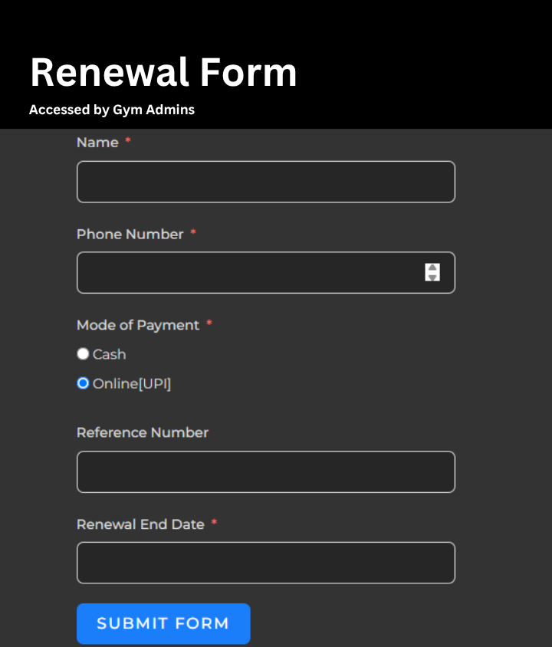Open the Renewal End Date field

(x=265, y=563)
